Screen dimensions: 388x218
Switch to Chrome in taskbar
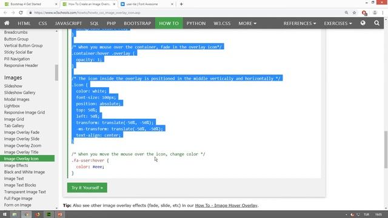click(26, 214)
